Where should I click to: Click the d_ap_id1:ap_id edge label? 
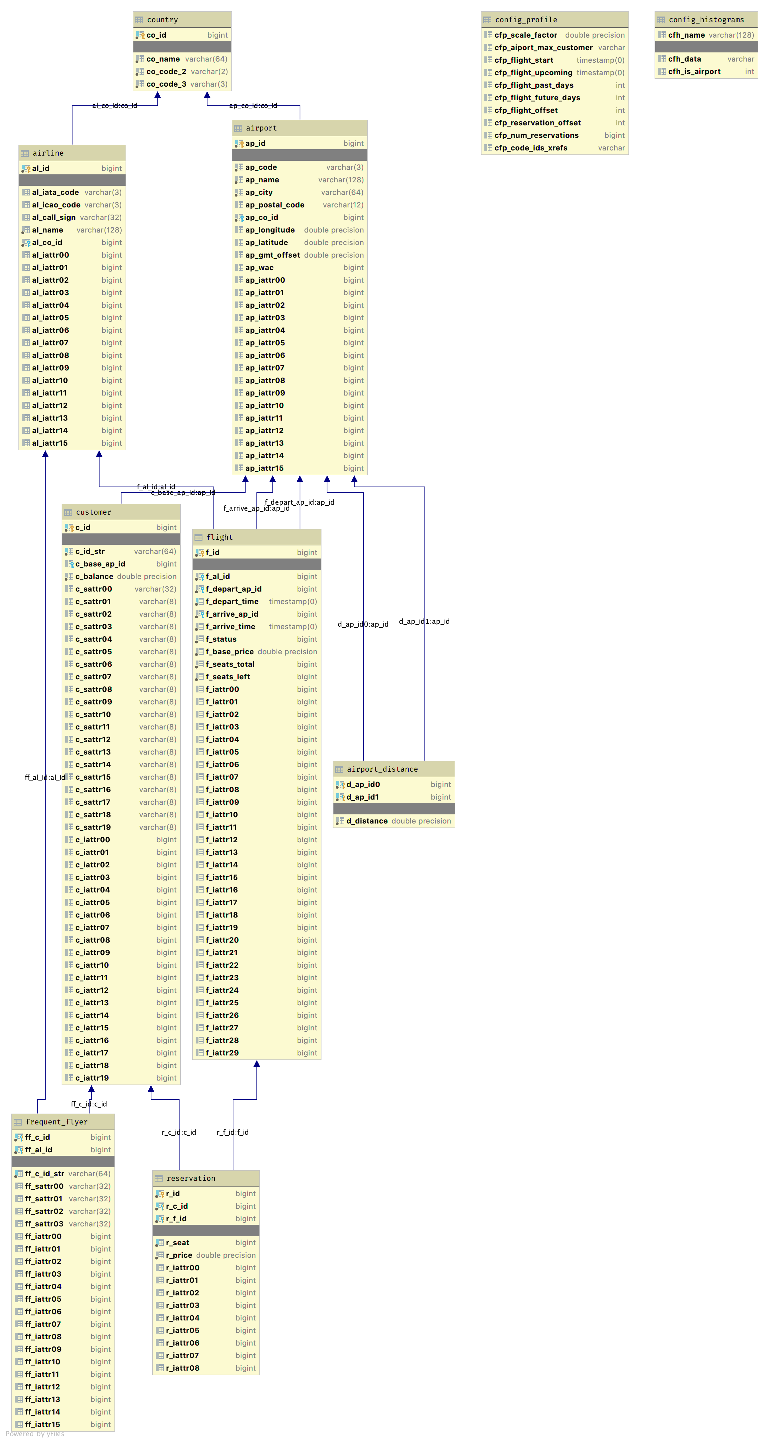pos(424,621)
